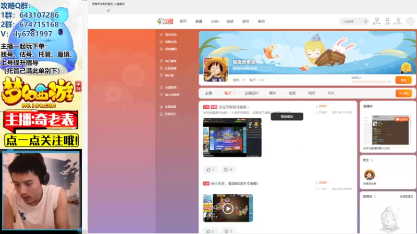417x234 pixels.
Task: Switch to the 精华 tab
Action: (273, 93)
